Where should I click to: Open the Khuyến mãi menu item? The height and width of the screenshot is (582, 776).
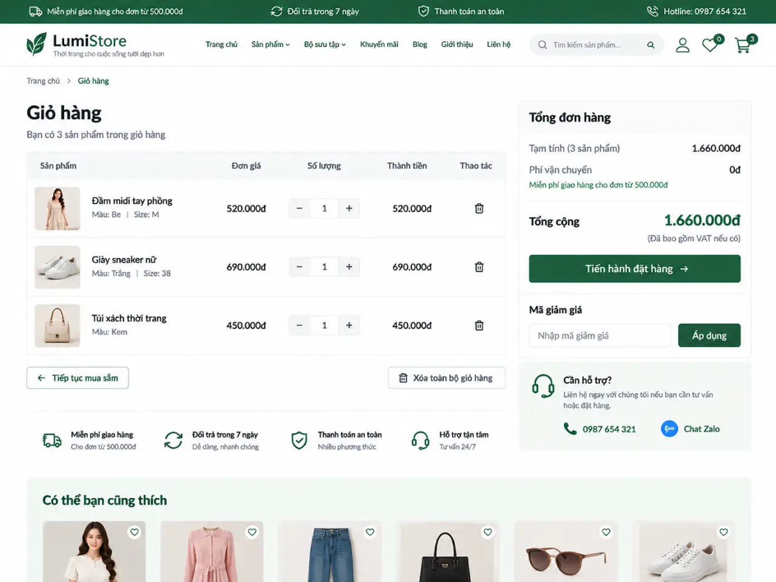(x=379, y=44)
